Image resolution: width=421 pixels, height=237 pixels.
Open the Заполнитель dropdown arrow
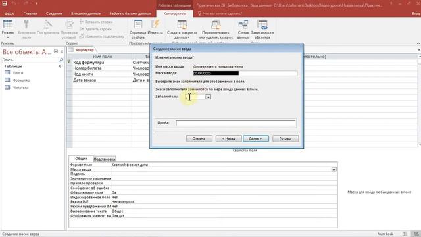[208, 97]
